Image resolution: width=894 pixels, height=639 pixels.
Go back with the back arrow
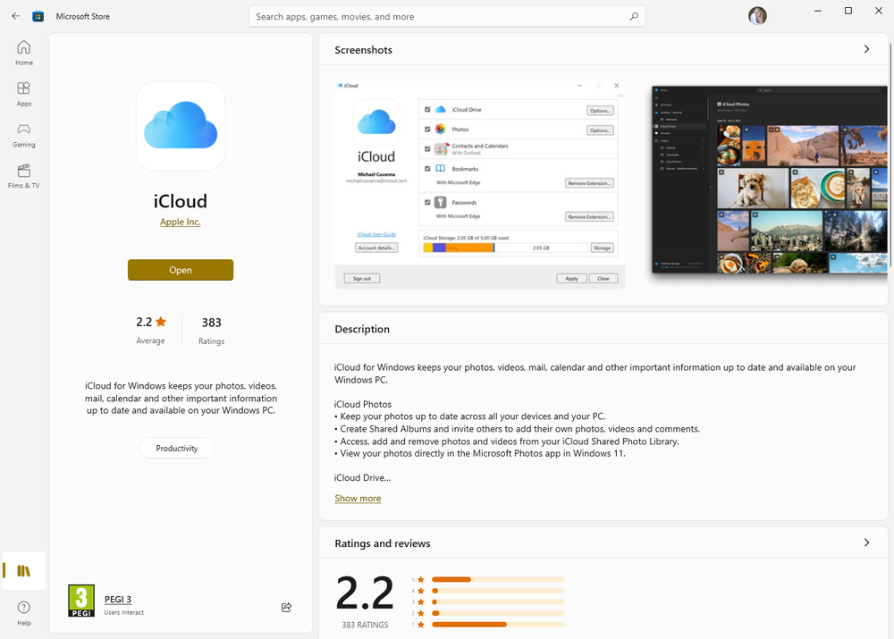pos(15,16)
